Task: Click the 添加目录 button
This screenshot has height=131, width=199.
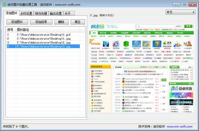Action: (x=41, y=22)
